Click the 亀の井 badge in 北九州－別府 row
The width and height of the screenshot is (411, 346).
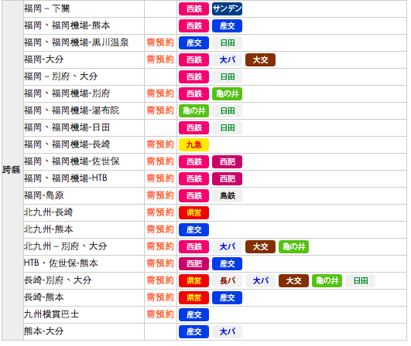click(x=293, y=247)
